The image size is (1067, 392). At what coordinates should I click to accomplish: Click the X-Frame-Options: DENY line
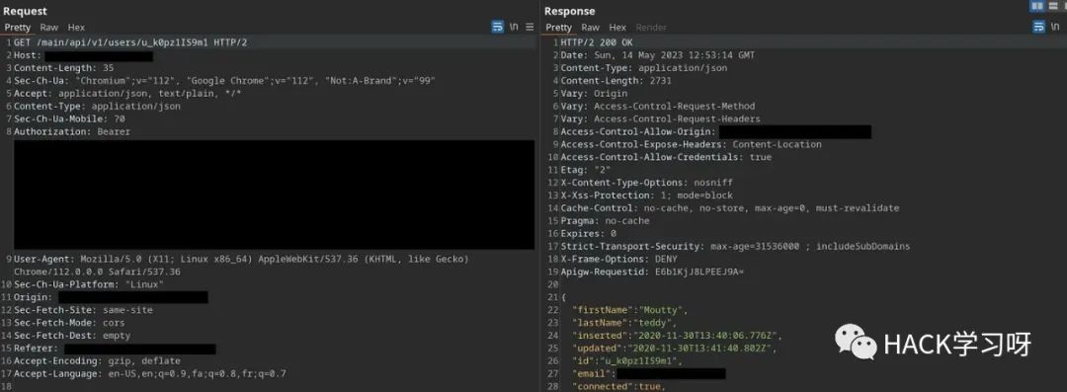(x=618, y=260)
